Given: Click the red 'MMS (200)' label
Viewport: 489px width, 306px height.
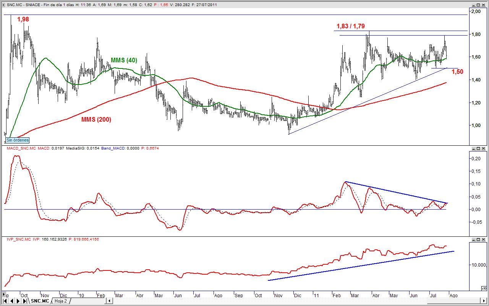Looking at the screenshot, I should click(x=96, y=119).
